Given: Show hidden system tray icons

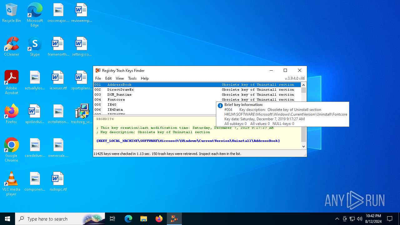Looking at the screenshot, I should click(337, 219).
